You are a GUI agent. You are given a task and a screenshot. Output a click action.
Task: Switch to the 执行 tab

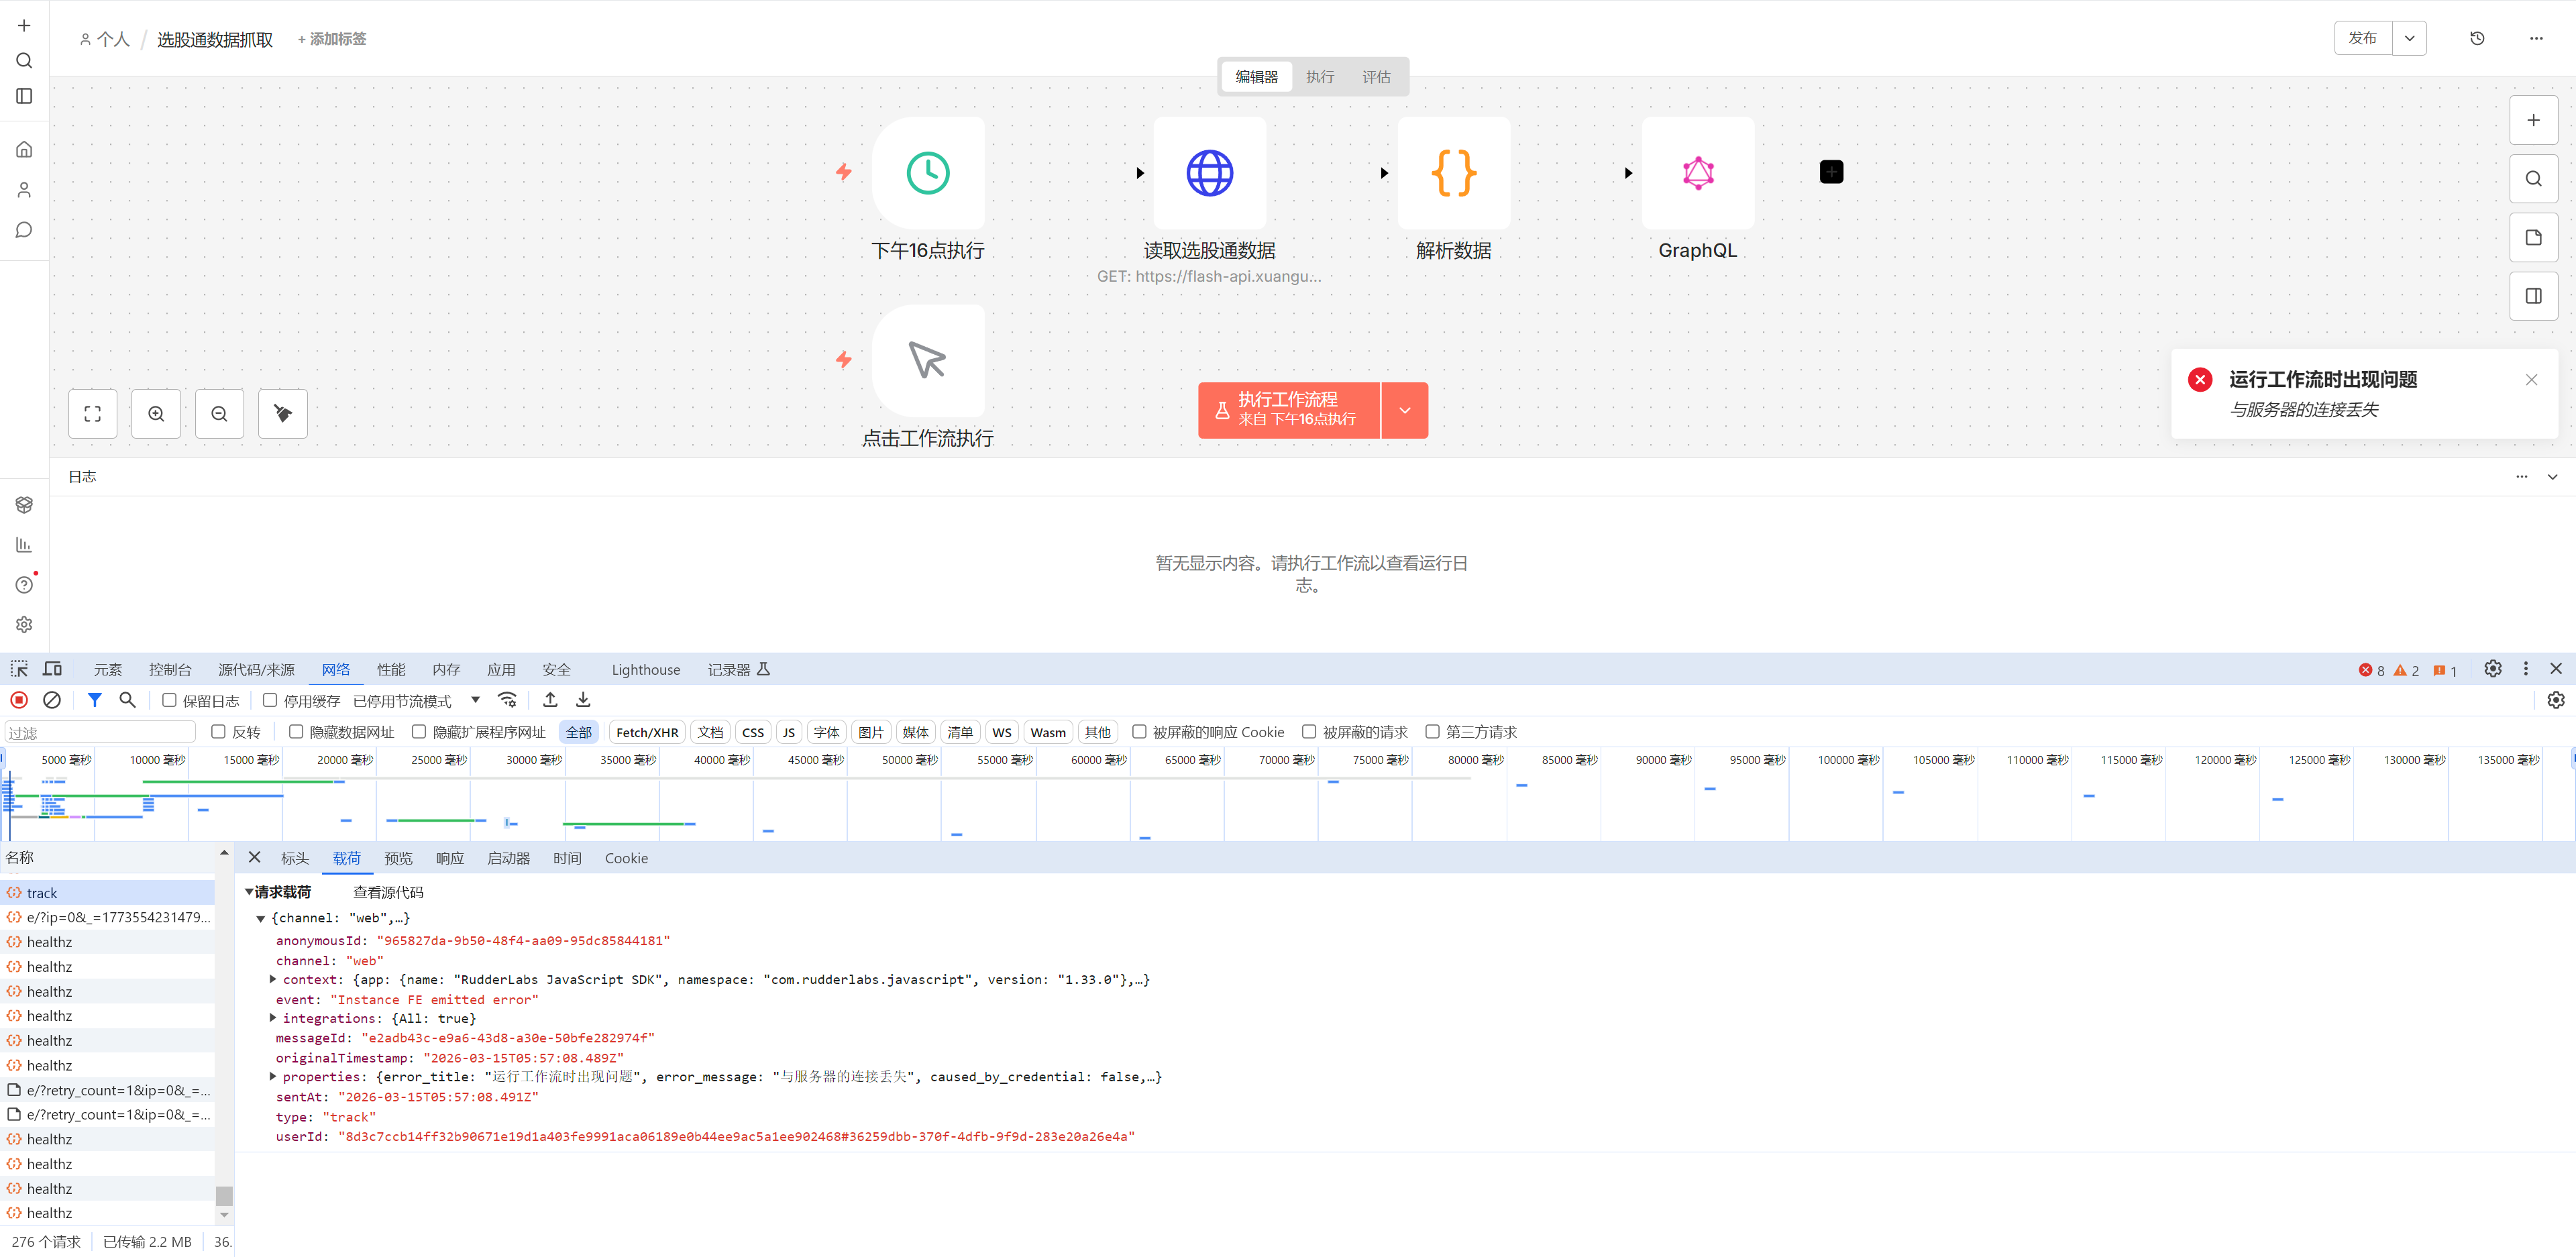click(1319, 77)
